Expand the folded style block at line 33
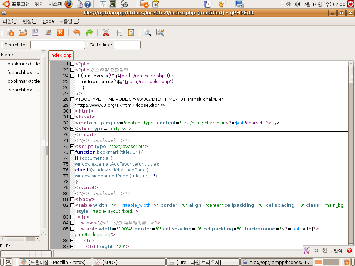The image size is (355, 266). point(72,129)
